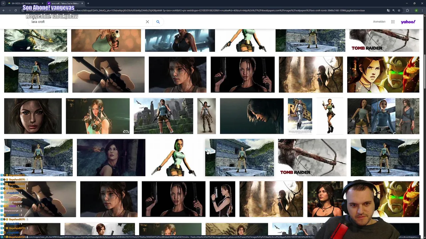The width and height of the screenshot is (426, 239).
Task: Open the ruins with flying birds thumbnail
Action: point(163,116)
